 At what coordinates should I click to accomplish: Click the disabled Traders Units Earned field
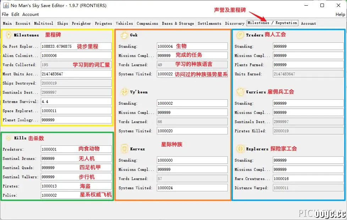(308, 74)
